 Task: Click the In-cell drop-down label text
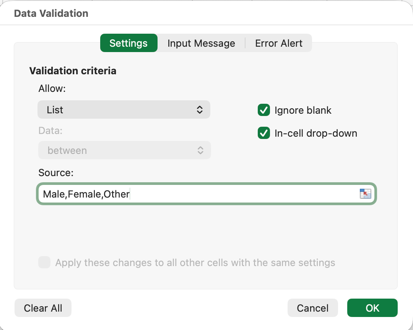316,134
